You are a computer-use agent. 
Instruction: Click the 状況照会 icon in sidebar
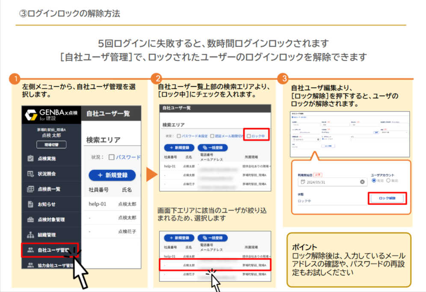coord(30,174)
